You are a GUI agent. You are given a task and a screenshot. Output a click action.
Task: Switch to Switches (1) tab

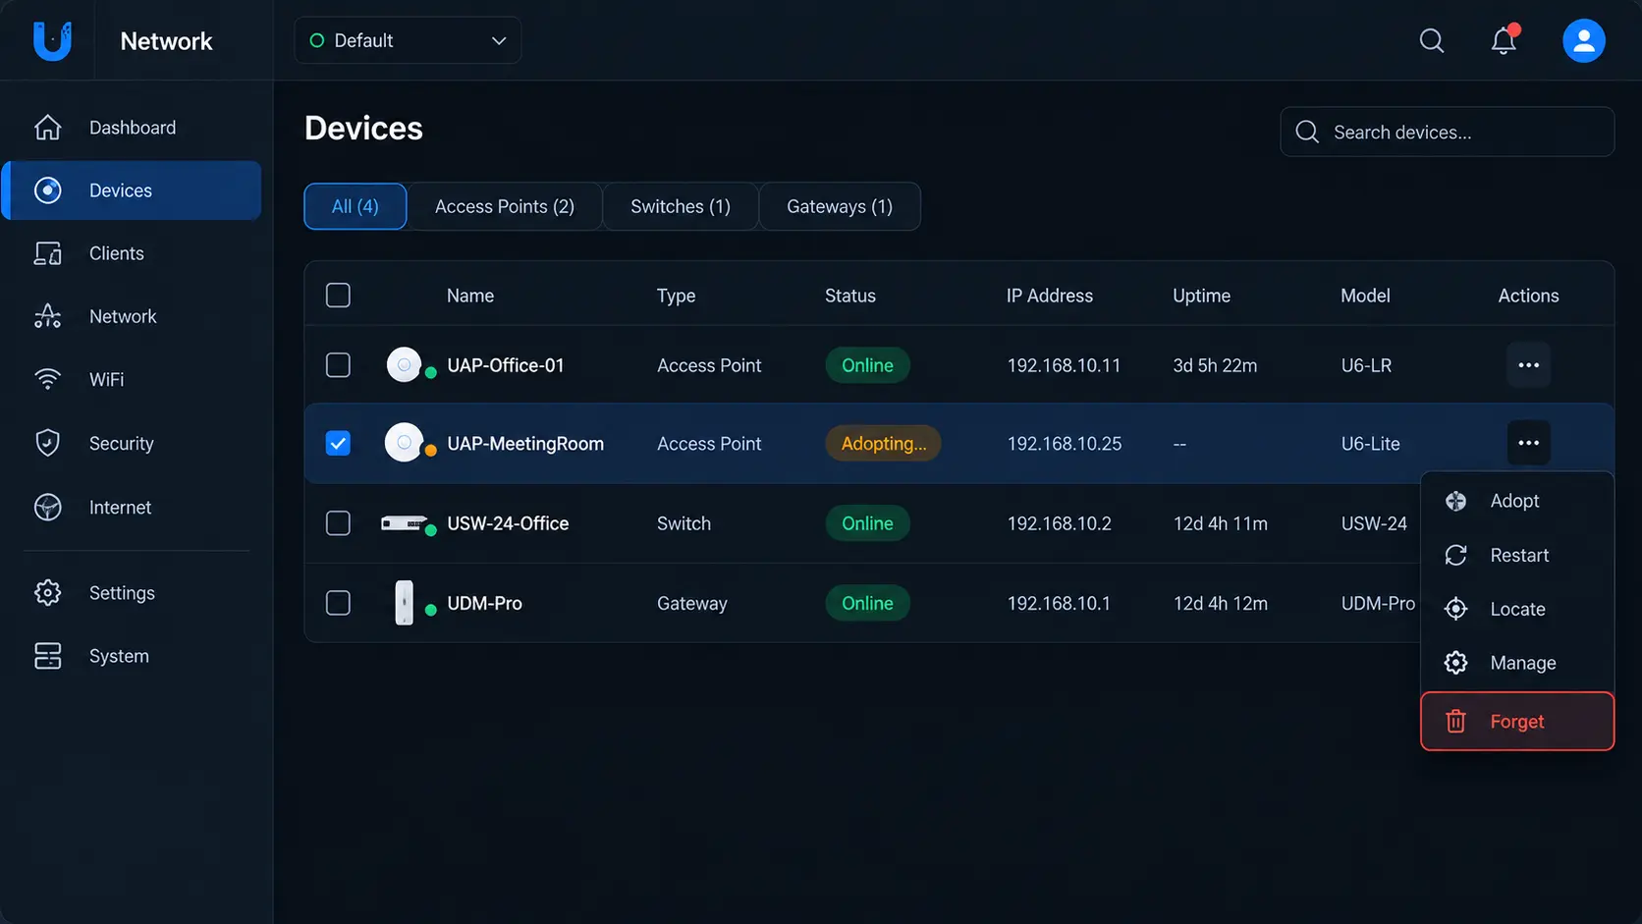point(681,206)
